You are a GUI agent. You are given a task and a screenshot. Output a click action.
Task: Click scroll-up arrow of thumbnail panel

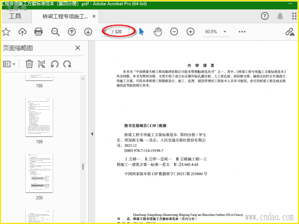83,78
